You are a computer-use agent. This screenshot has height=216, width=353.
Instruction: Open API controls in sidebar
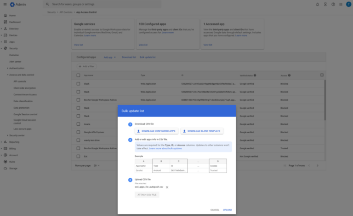click(x=20, y=82)
